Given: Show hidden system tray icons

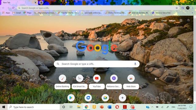Looking at the screenshot, I should coord(152,107).
